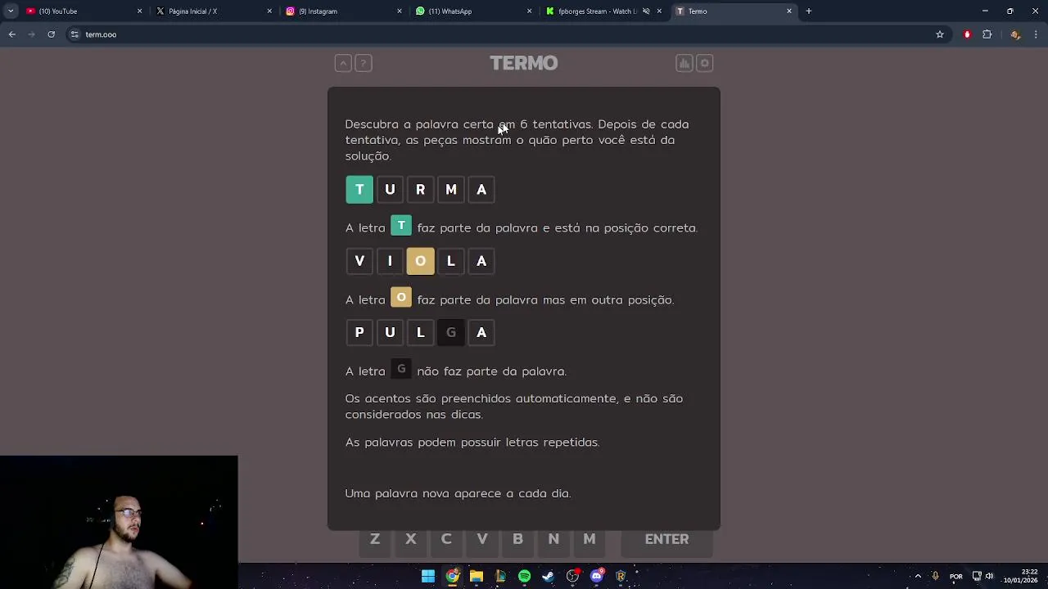This screenshot has height=589, width=1048.
Task: Open League of Legends from the taskbar
Action: [500, 577]
